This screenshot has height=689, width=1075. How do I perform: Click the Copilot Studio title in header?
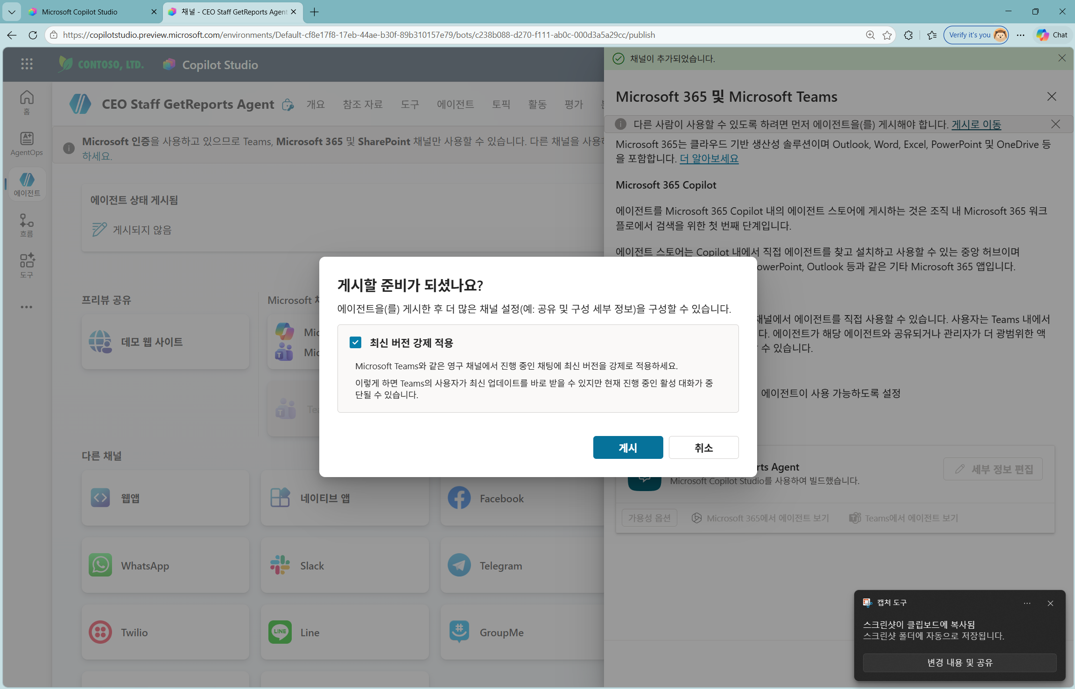(220, 64)
